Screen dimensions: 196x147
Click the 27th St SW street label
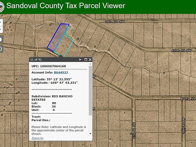tap(134, 130)
